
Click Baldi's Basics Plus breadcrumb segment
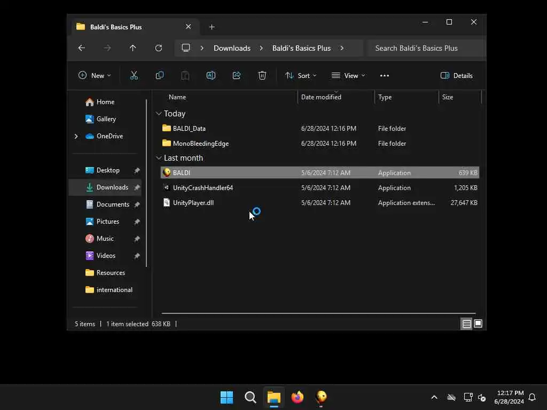tap(301, 48)
